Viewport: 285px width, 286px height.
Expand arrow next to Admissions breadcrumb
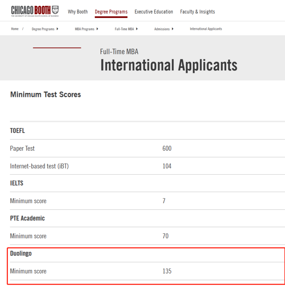coord(172,29)
